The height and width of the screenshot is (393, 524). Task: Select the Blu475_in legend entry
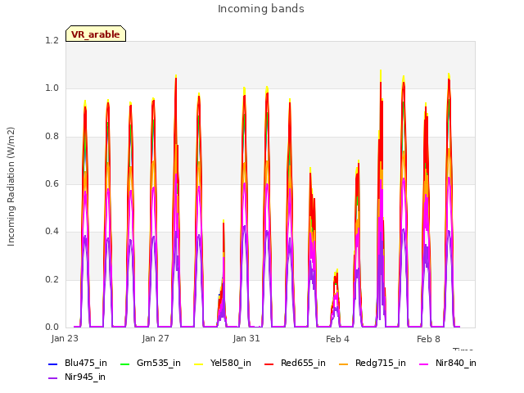point(78,364)
